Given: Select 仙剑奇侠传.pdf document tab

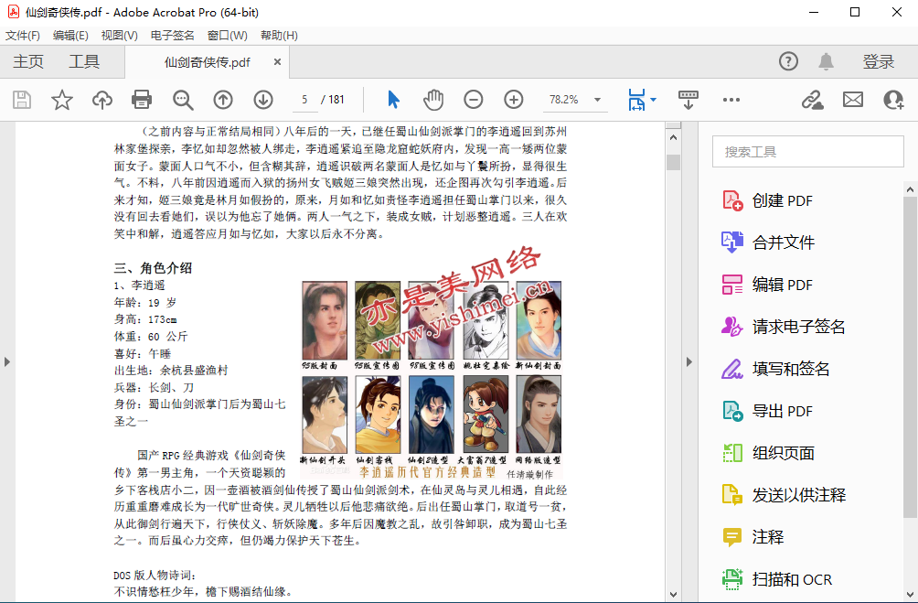Looking at the screenshot, I should pos(207,62).
